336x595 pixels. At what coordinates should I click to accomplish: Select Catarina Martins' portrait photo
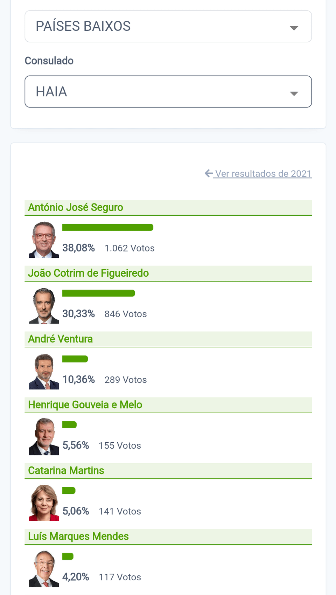click(x=44, y=503)
